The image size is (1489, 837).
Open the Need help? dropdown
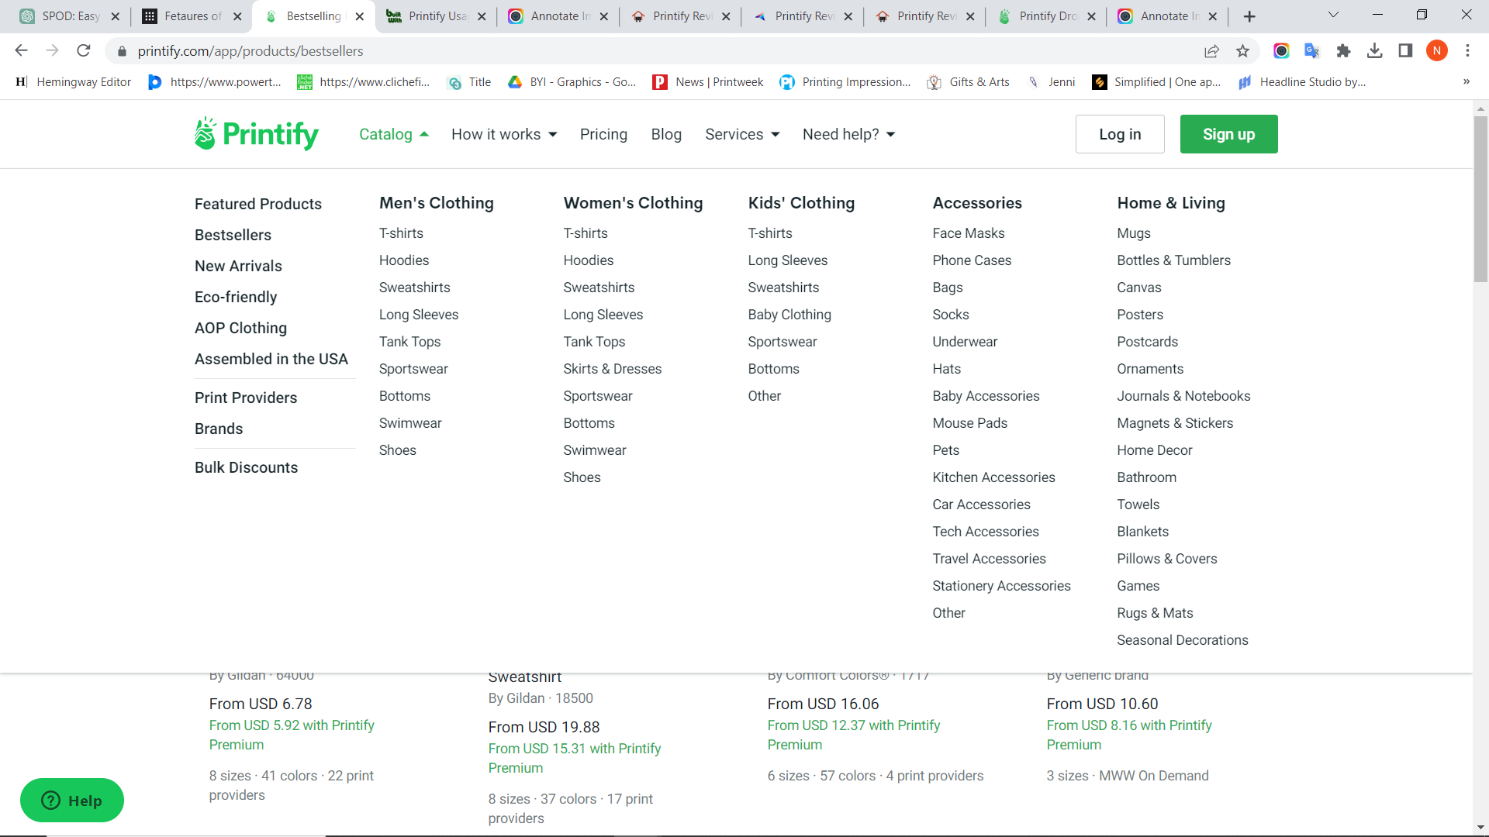point(848,134)
